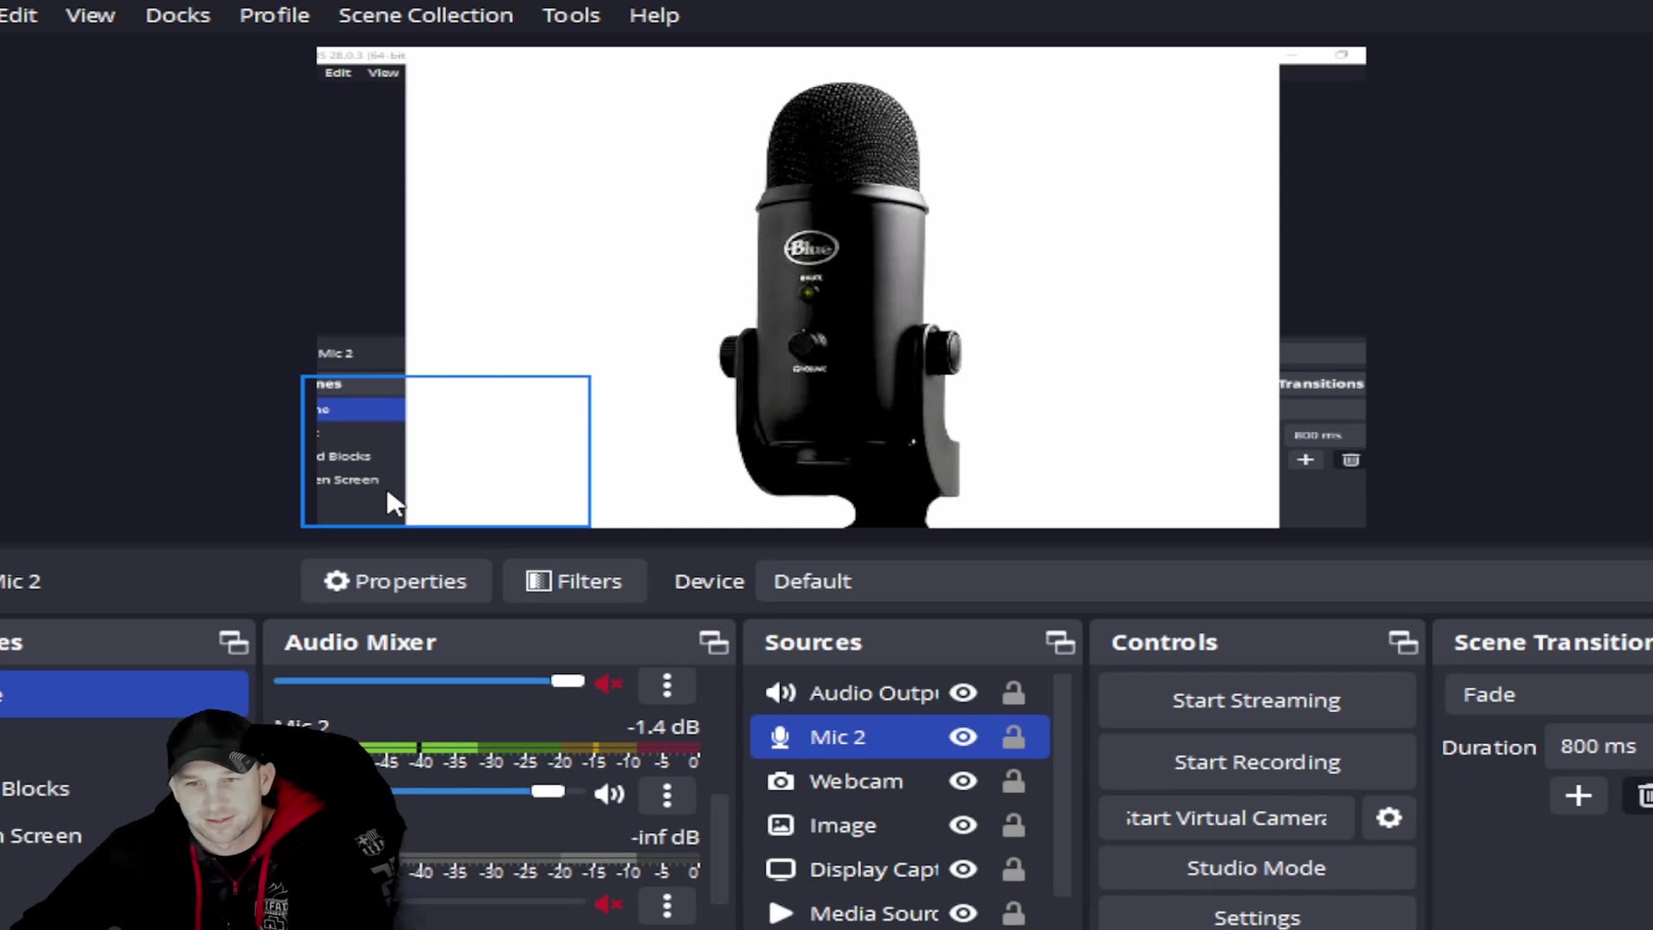Screen dimensions: 1653x930
Task: Click the virtual camera settings gear
Action: [x=1388, y=818]
